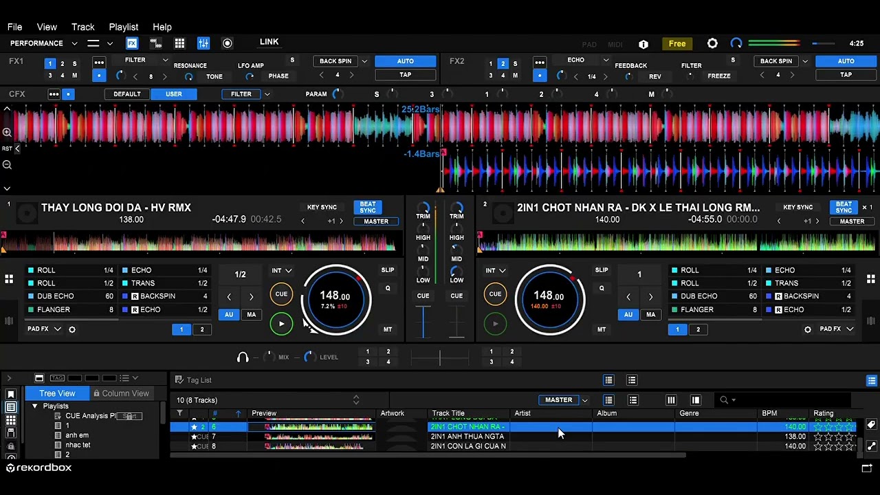Open the FX panel icon in the toolbar

pos(132,43)
